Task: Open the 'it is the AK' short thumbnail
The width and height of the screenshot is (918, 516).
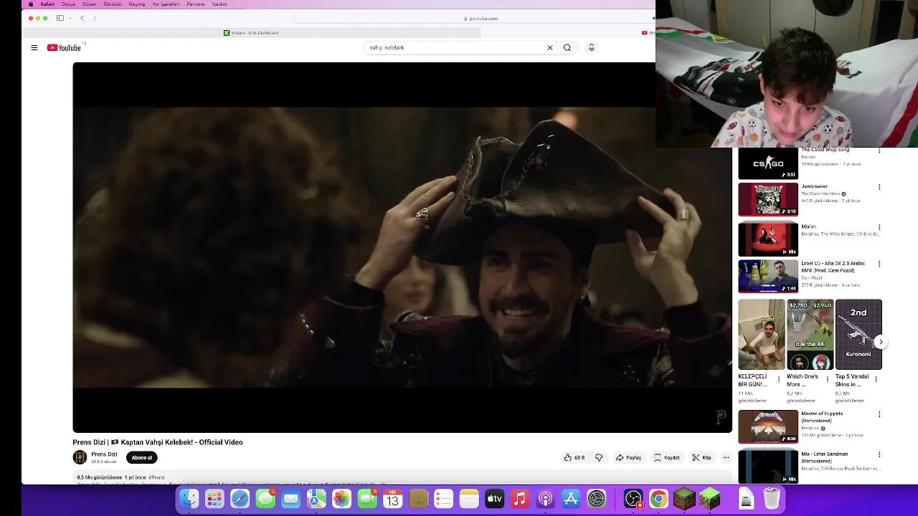Action: click(810, 334)
